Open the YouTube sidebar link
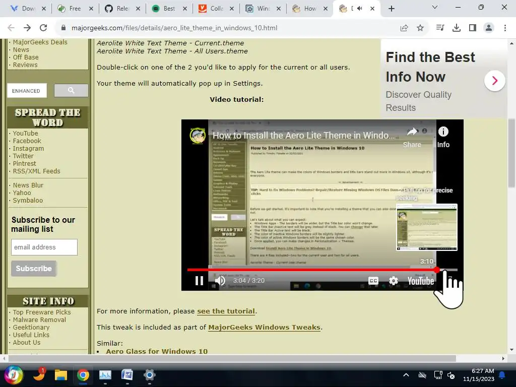Viewport: 516px width, 387px height. pos(25,133)
